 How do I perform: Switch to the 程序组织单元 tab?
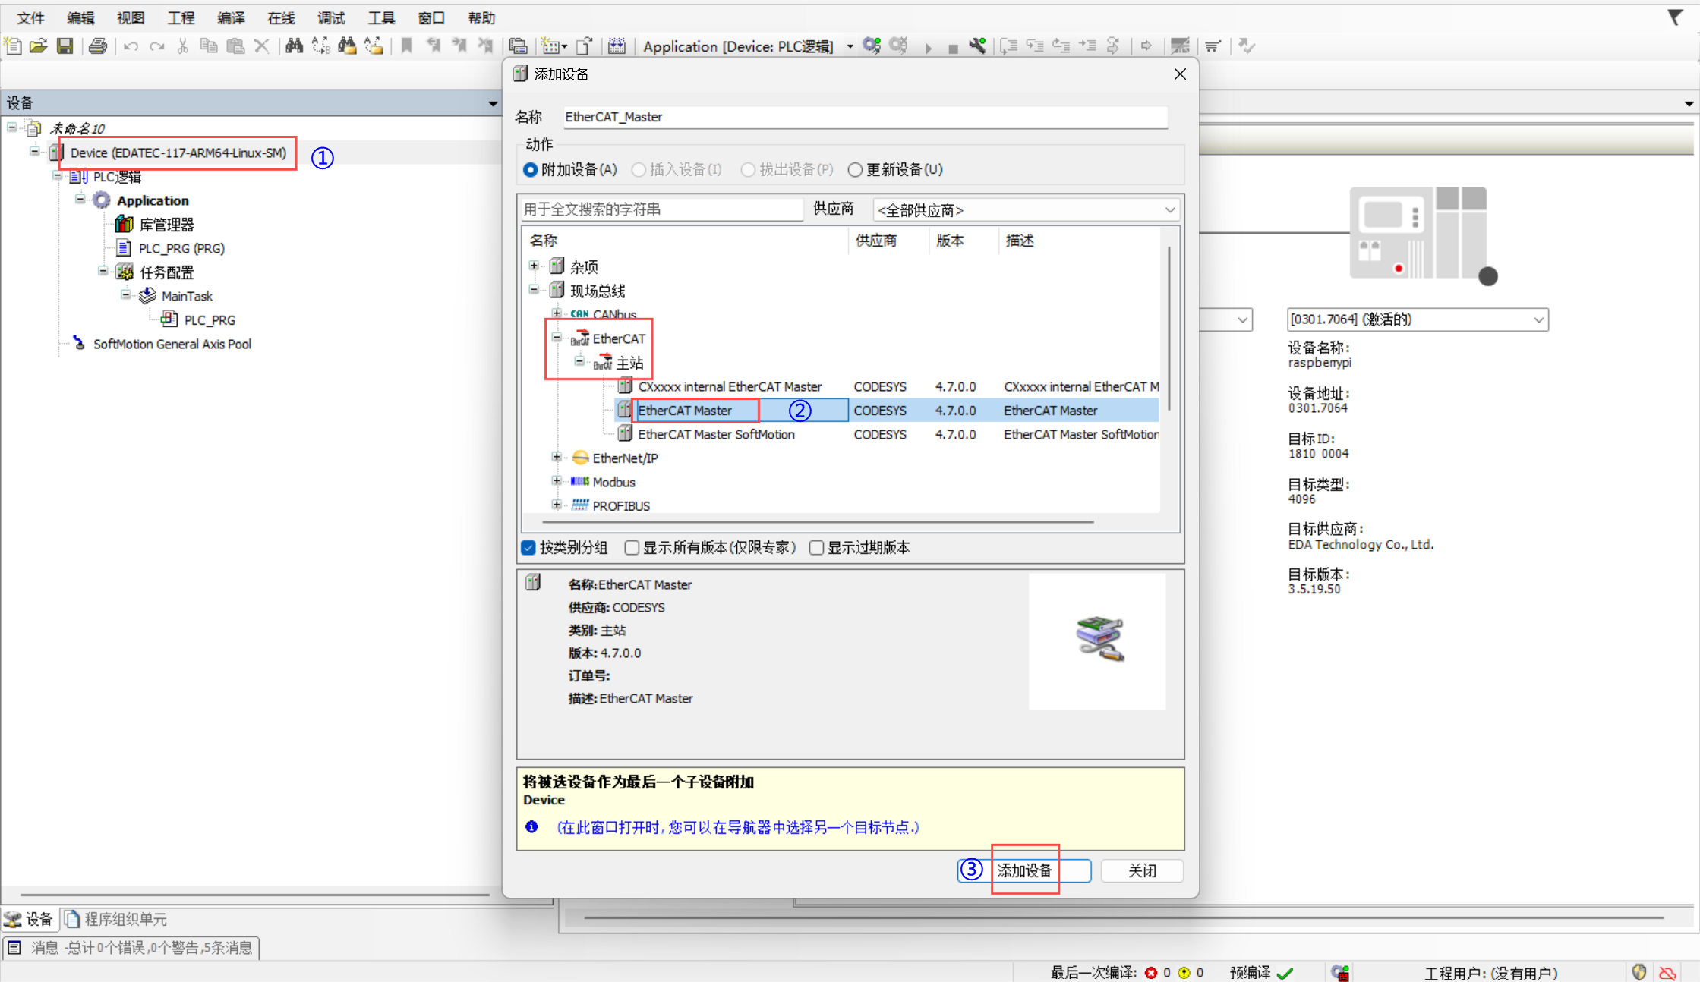(116, 919)
